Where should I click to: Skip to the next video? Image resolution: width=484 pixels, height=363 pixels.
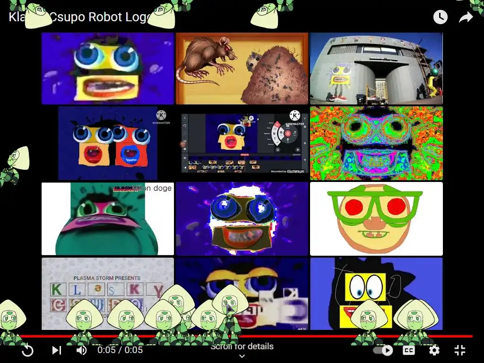[x=57, y=350]
